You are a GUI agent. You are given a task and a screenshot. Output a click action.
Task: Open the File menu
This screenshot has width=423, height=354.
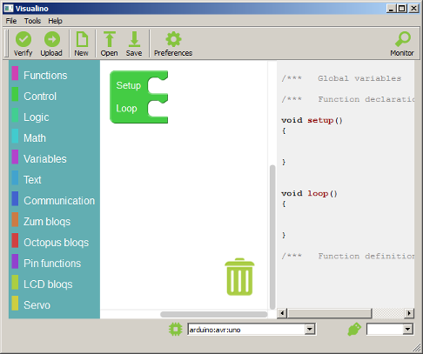point(11,21)
